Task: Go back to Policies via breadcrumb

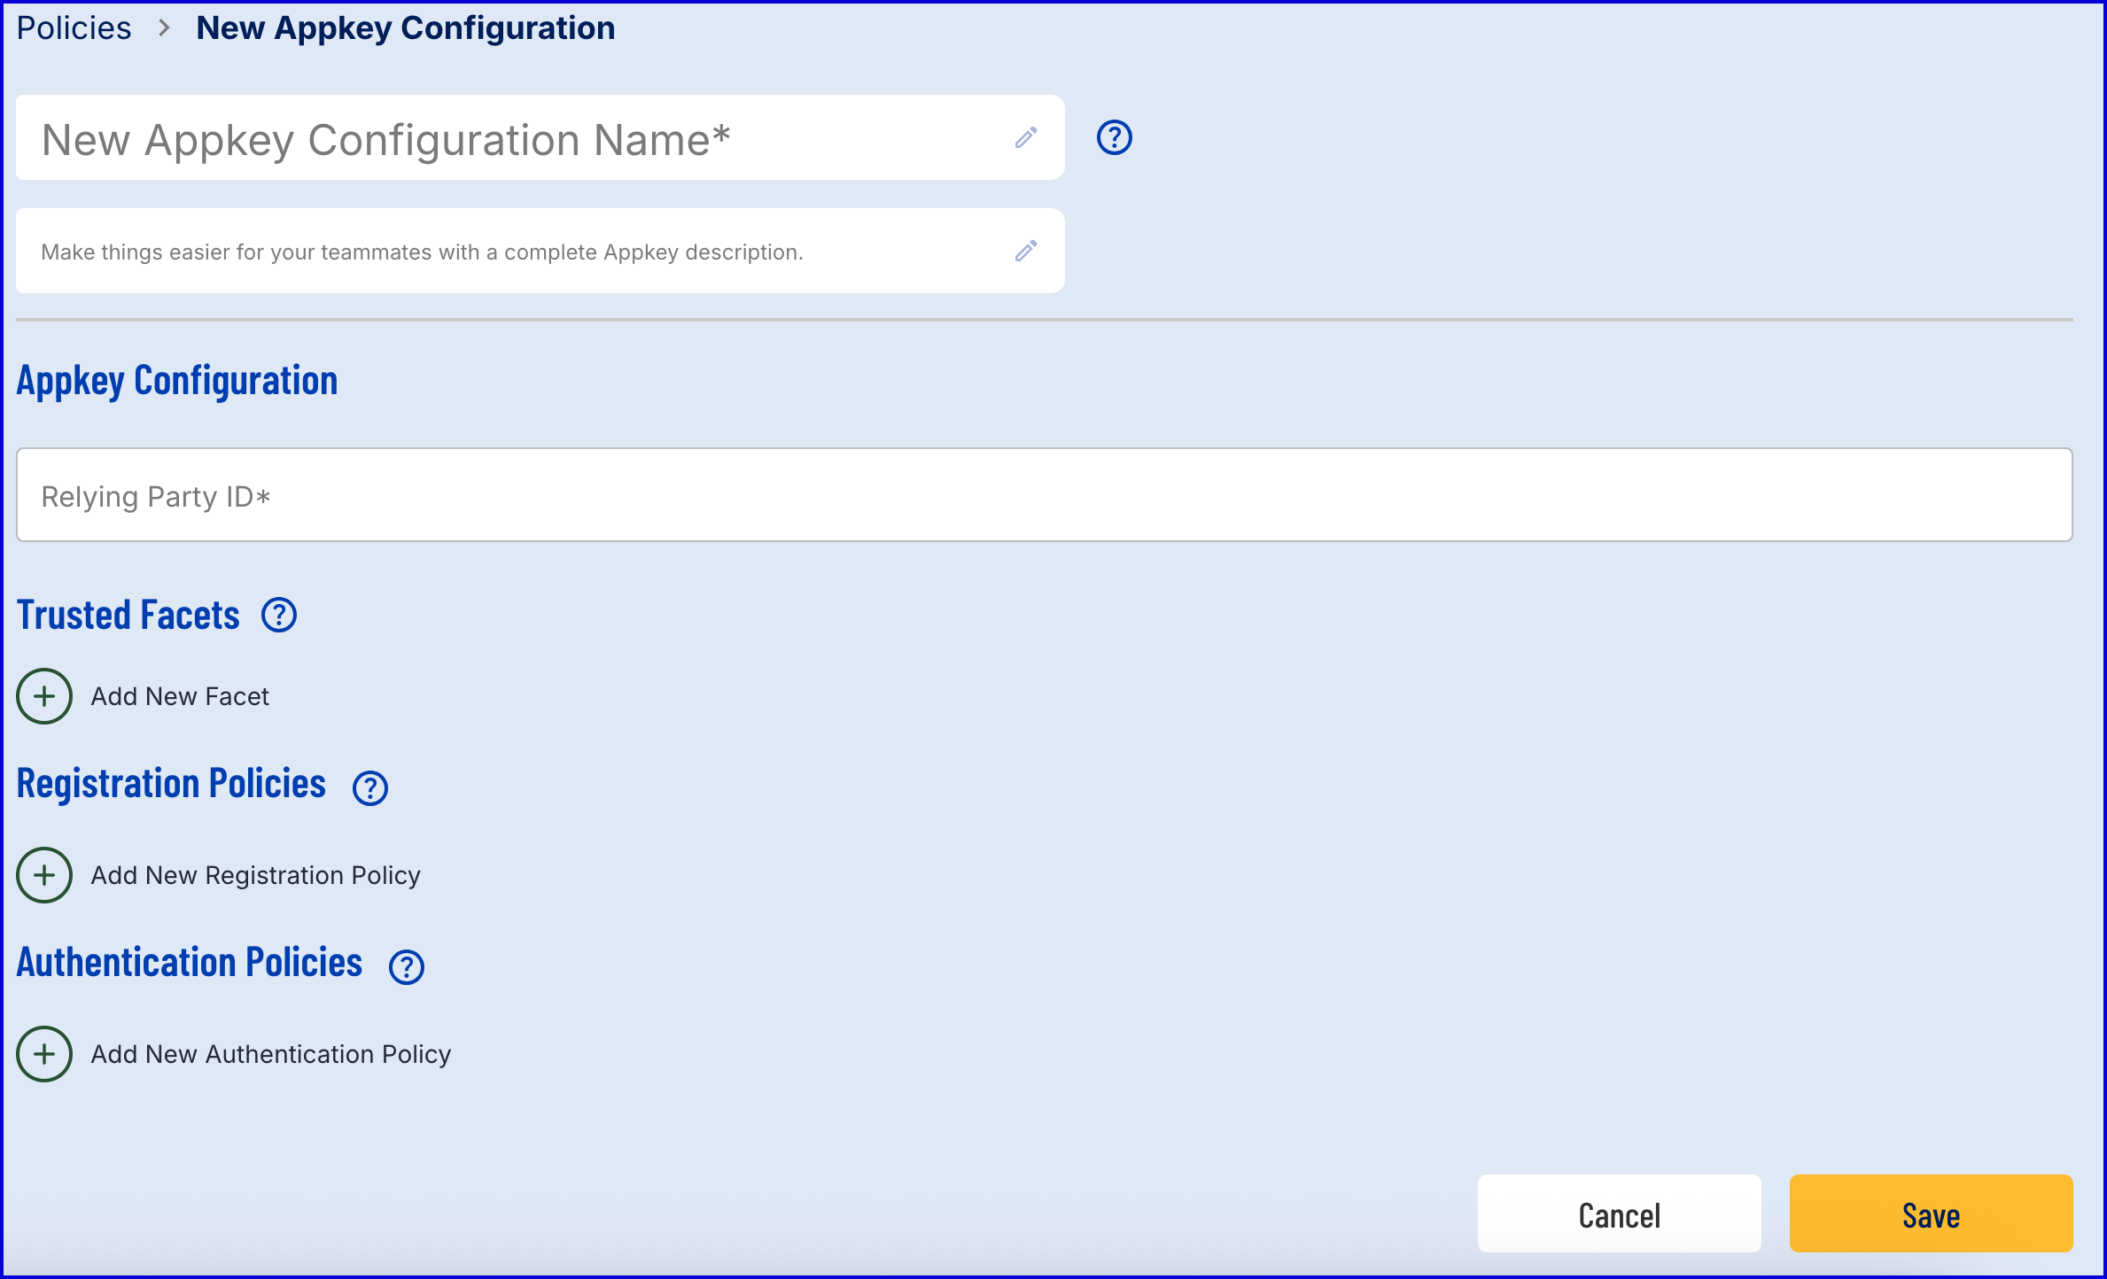Action: point(74,28)
